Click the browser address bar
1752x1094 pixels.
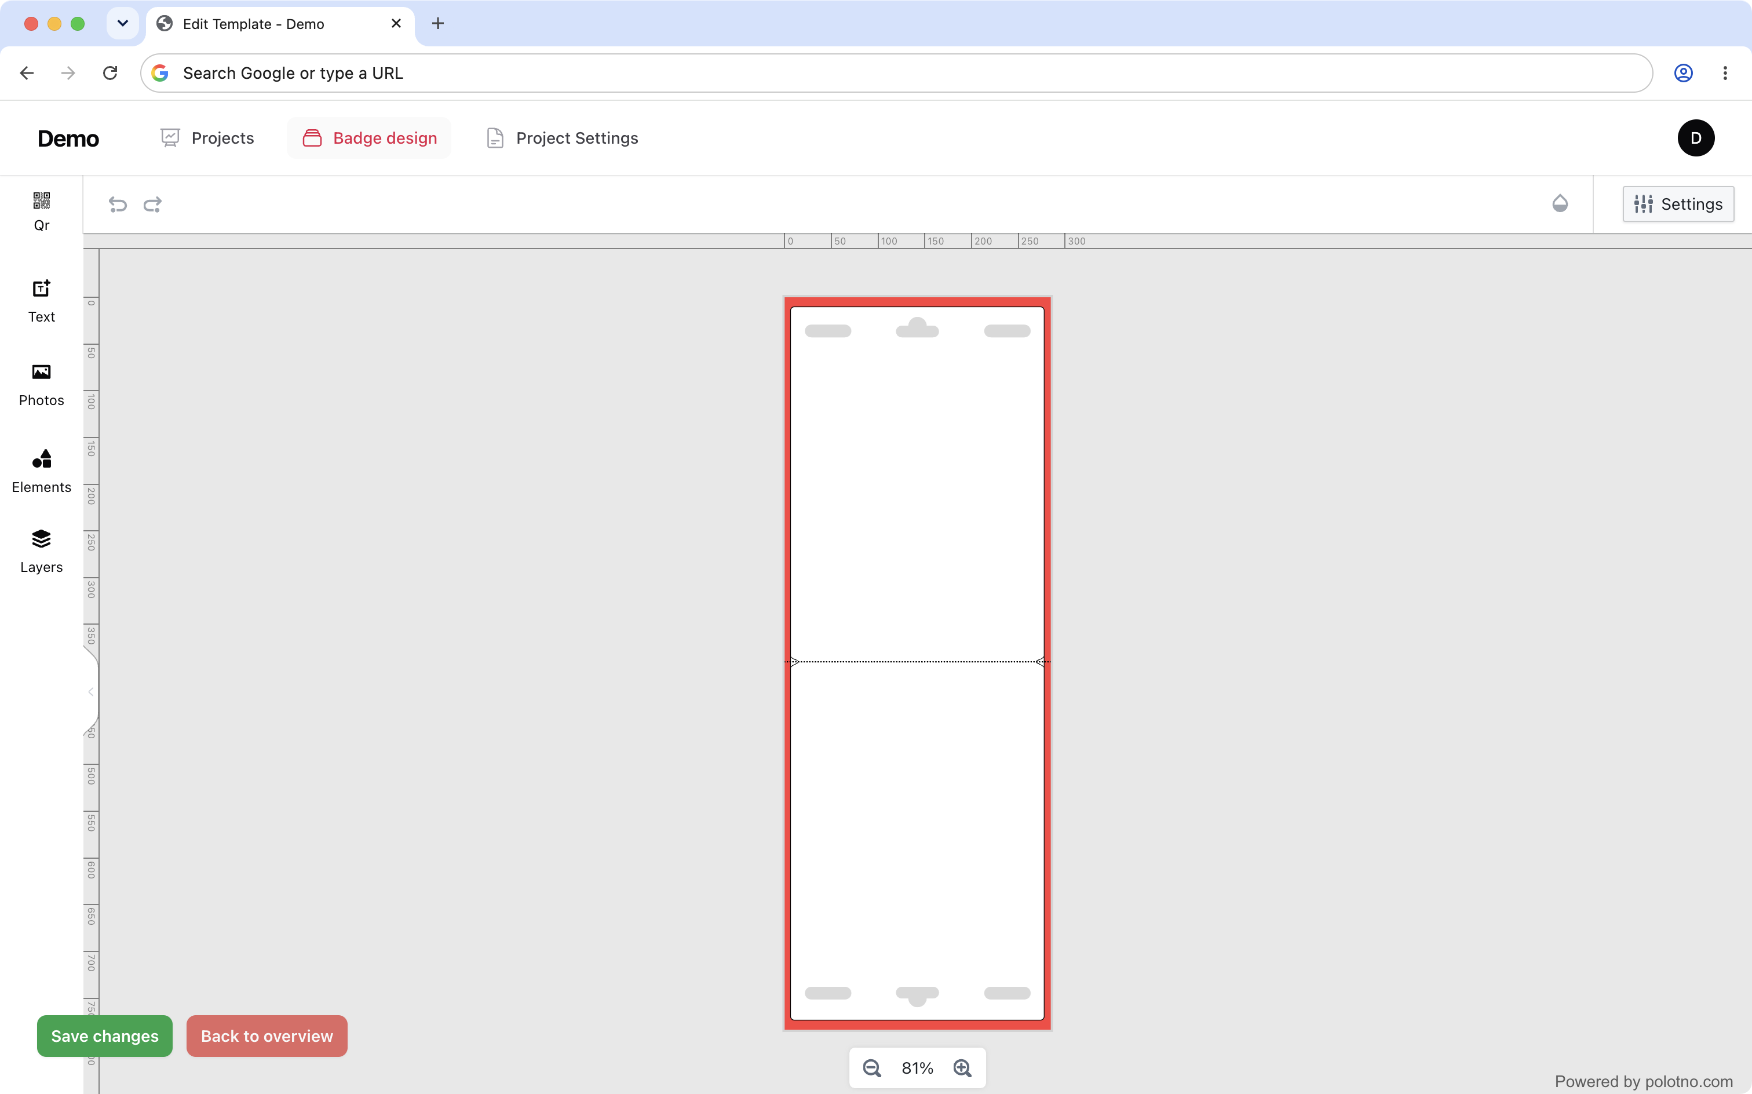point(896,73)
